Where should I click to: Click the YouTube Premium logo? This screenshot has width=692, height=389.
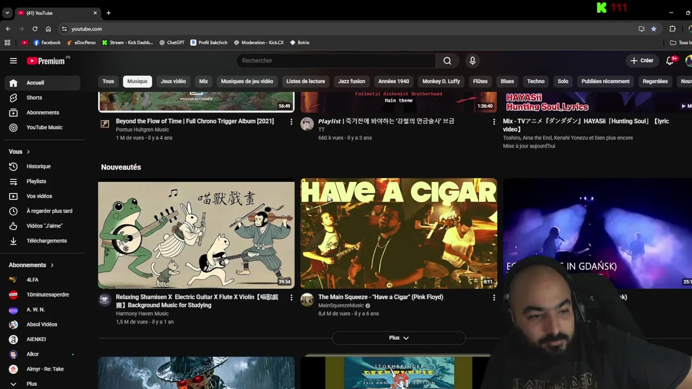tap(46, 61)
